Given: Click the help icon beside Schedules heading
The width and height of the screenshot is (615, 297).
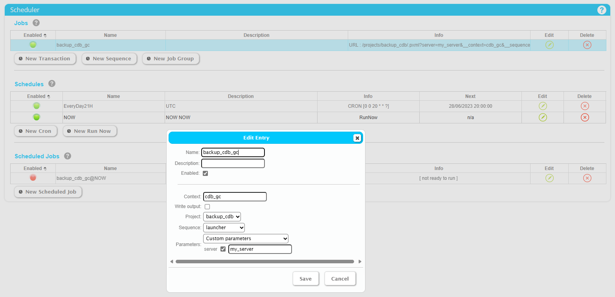Looking at the screenshot, I should 52,84.
